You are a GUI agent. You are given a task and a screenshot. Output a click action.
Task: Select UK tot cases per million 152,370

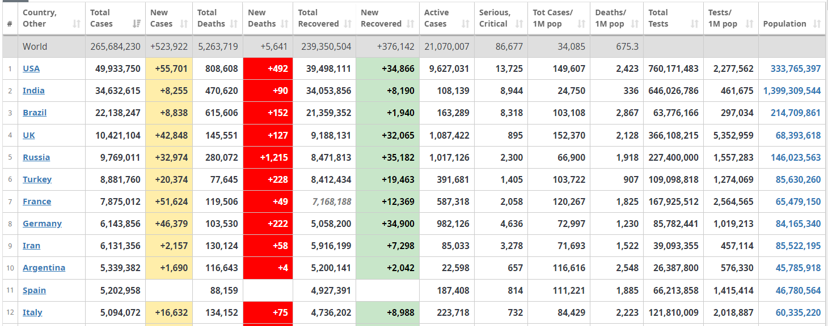pyautogui.click(x=559, y=135)
